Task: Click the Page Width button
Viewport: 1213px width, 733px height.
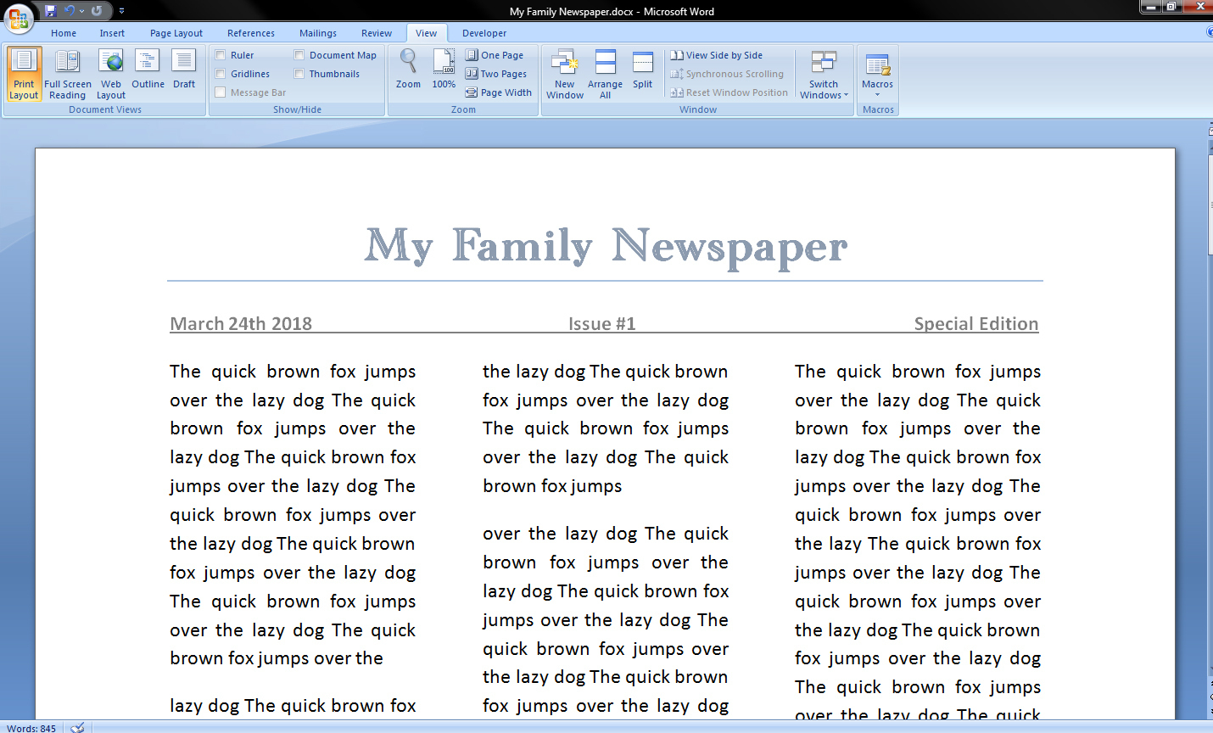Action: (x=499, y=92)
